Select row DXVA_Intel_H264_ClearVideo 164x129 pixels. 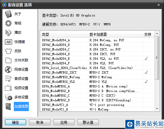pos(97,68)
